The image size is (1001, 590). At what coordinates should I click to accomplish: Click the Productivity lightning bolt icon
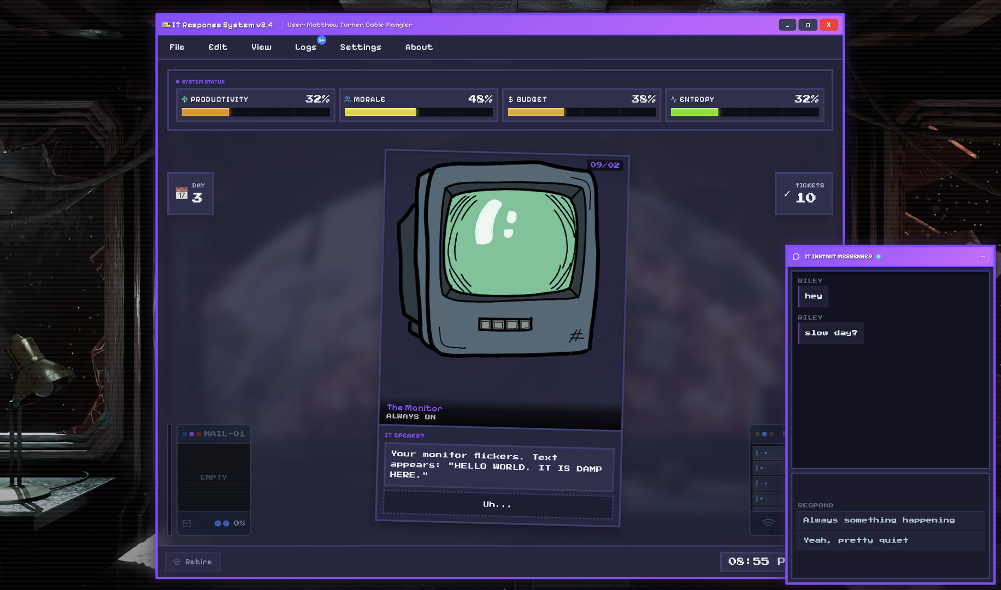(185, 99)
